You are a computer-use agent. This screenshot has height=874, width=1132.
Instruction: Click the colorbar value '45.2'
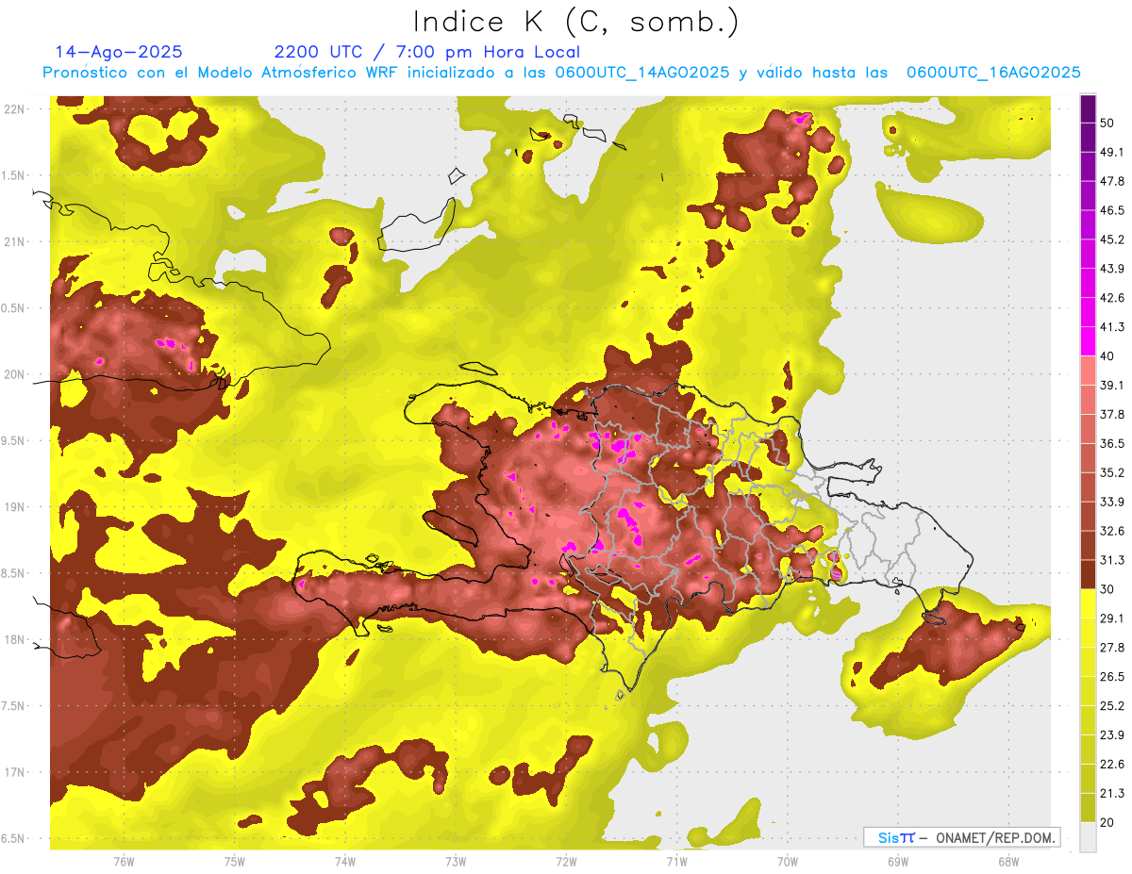coord(1112,239)
